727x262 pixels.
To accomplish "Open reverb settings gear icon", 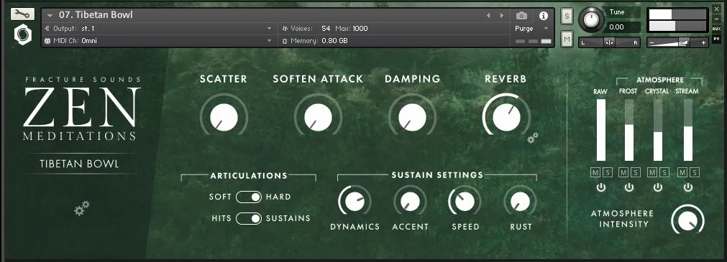I will pos(533,138).
